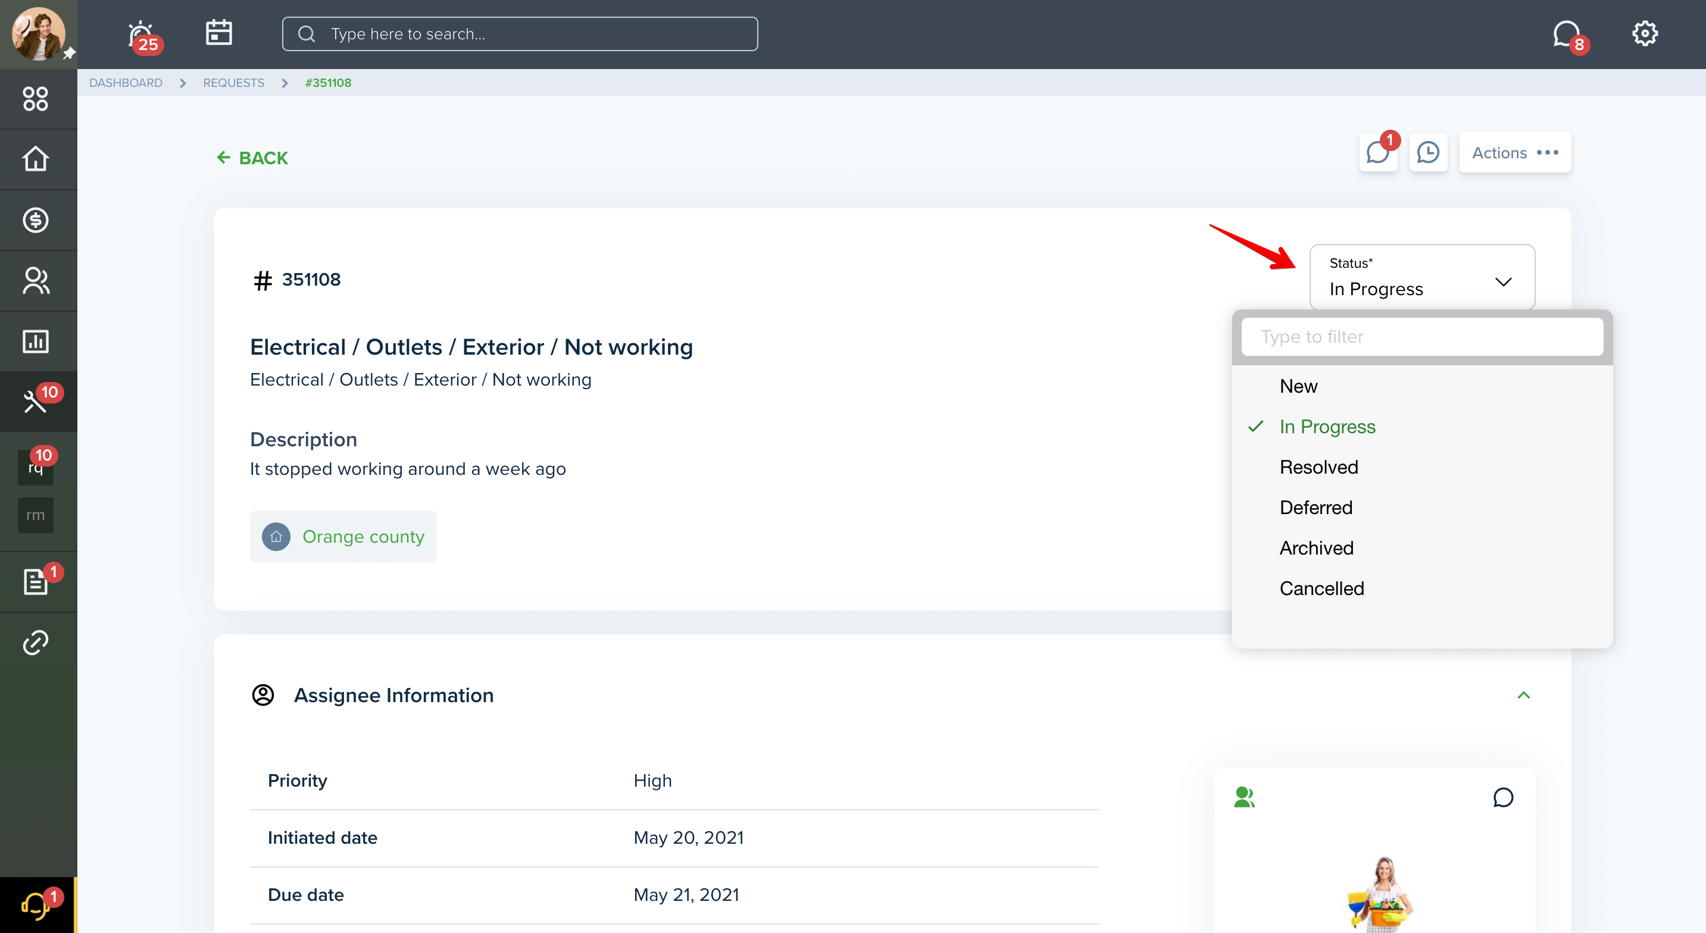Click the #351108 breadcrumb

click(329, 83)
